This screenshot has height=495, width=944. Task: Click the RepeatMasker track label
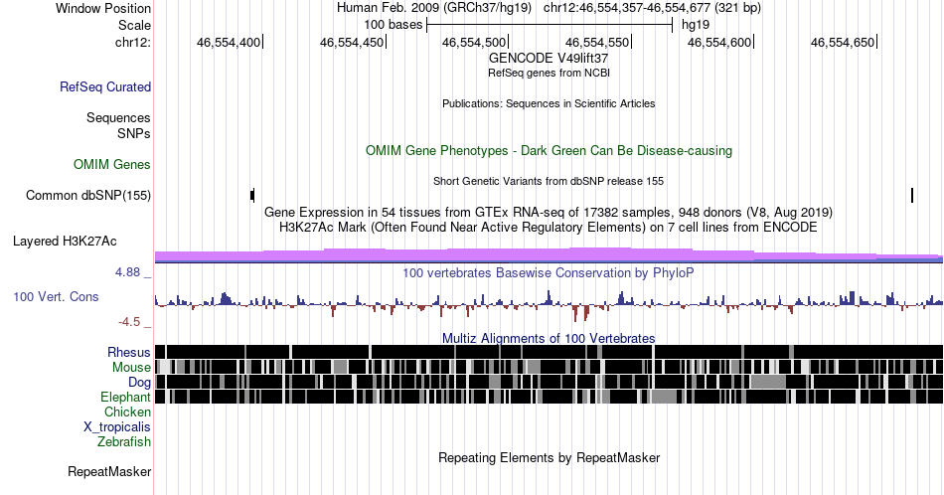[109, 471]
